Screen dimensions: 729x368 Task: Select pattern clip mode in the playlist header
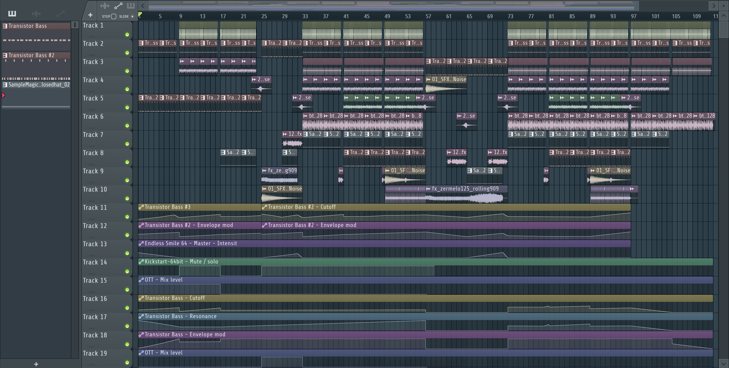click(x=131, y=6)
